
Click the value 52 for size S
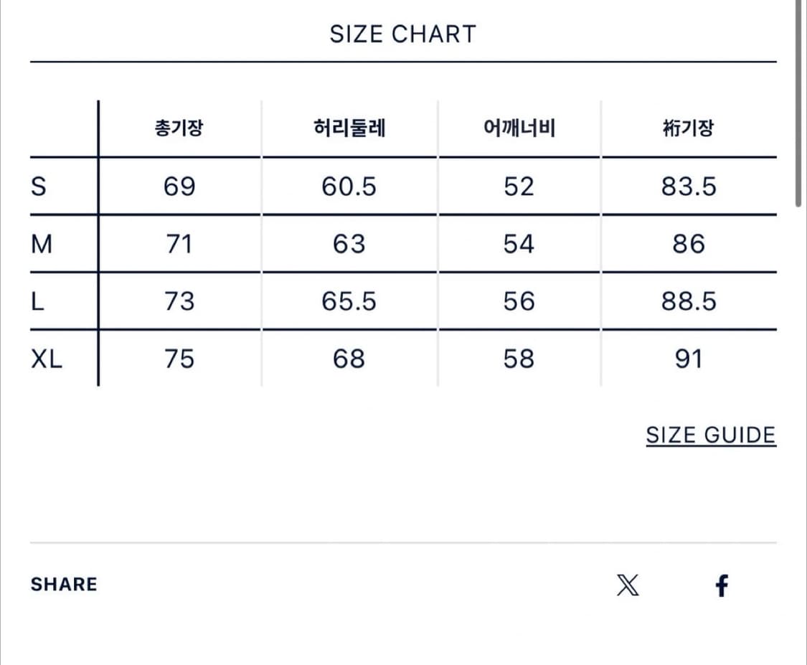tap(518, 186)
